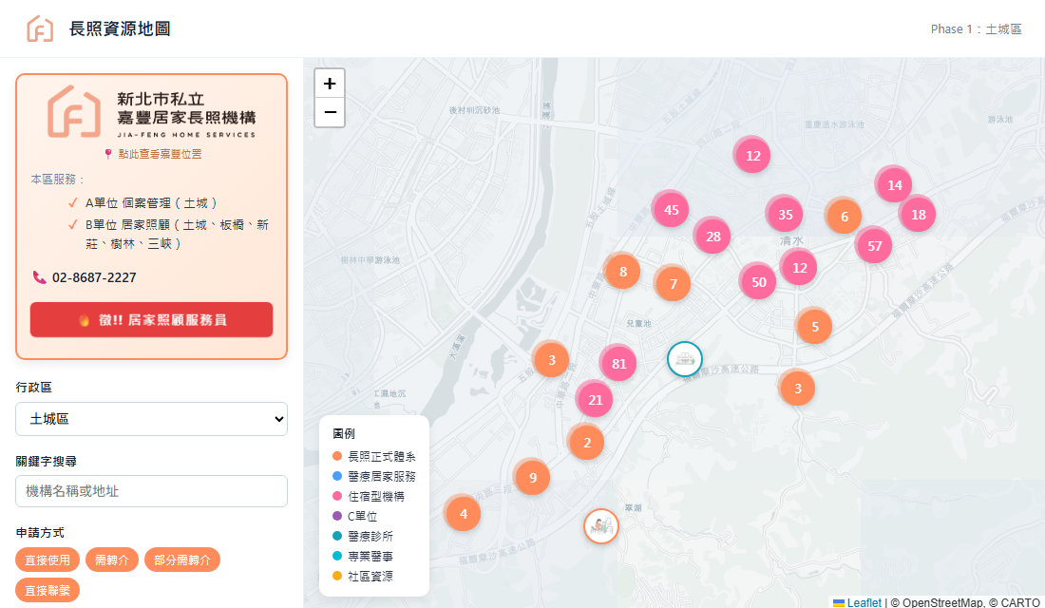The height and width of the screenshot is (608, 1045).
Task: Open the pink cluster marker numbered 21
Action: click(x=595, y=399)
